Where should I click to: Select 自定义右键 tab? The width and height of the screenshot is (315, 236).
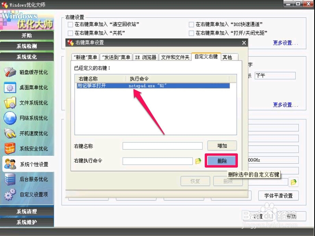point(206,57)
